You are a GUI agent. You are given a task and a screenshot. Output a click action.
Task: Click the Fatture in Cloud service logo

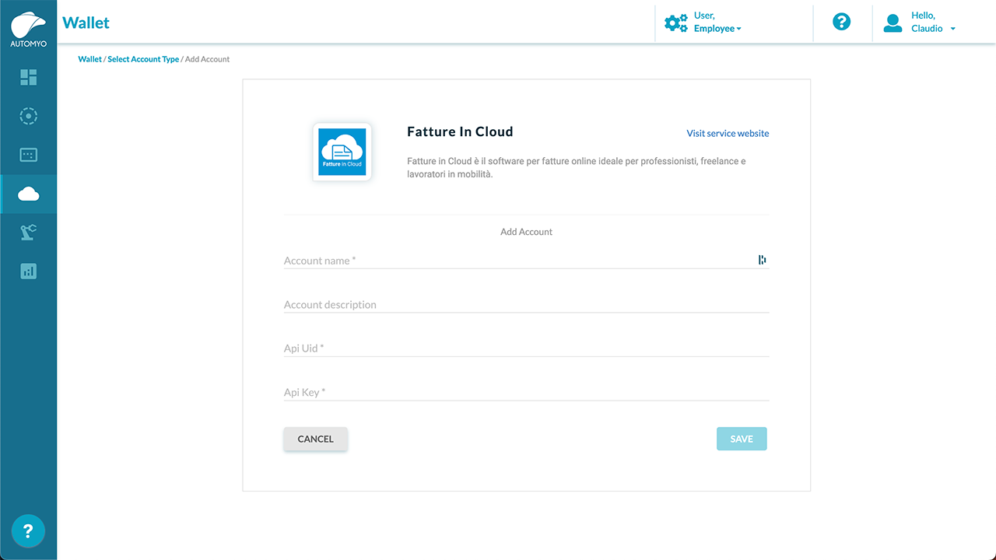(x=342, y=152)
